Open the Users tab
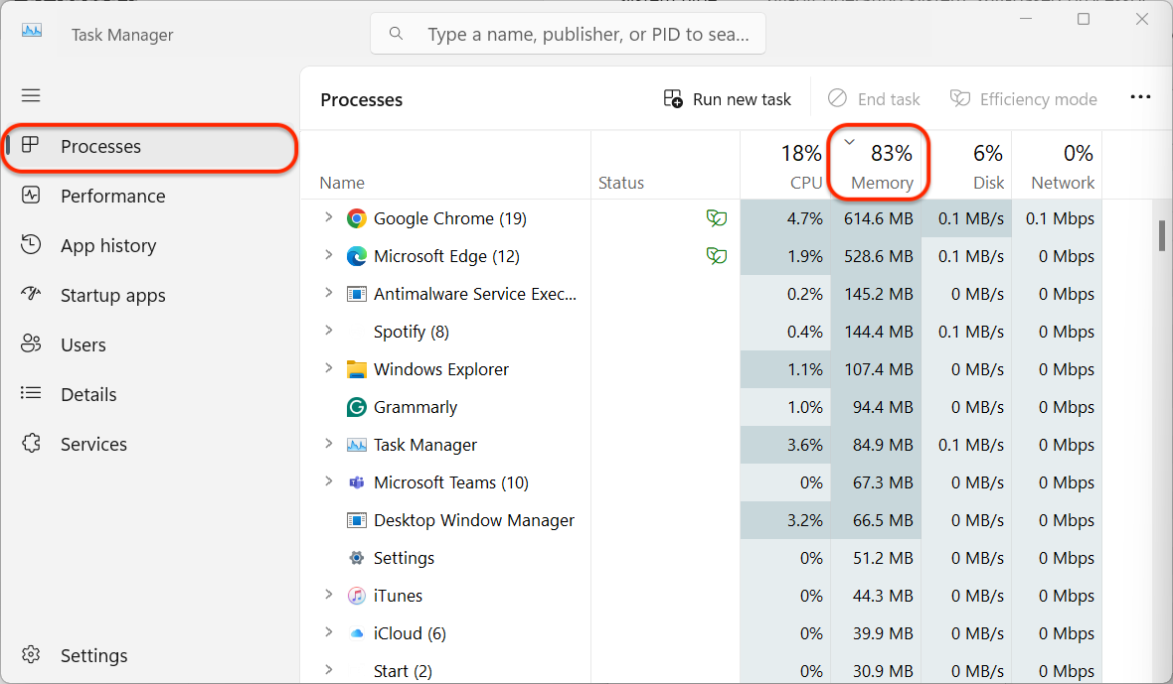Viewport: 1173px width, 684px height. pyautogui.click(x=150, y=345)
